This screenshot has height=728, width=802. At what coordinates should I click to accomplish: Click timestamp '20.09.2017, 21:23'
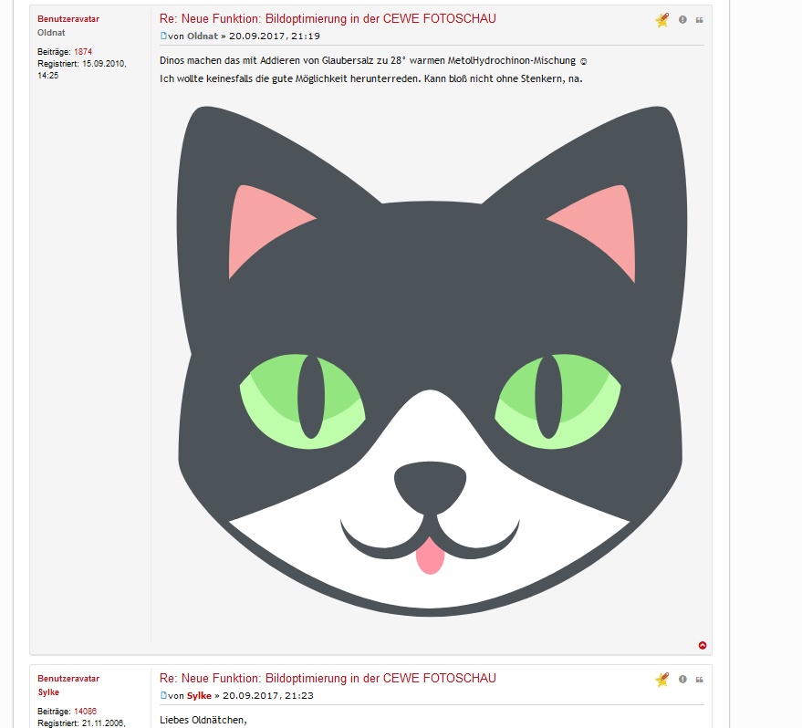click(268, 696)
